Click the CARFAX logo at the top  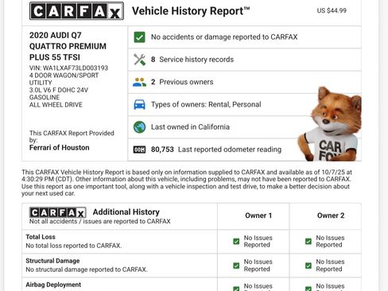[76, 11]
